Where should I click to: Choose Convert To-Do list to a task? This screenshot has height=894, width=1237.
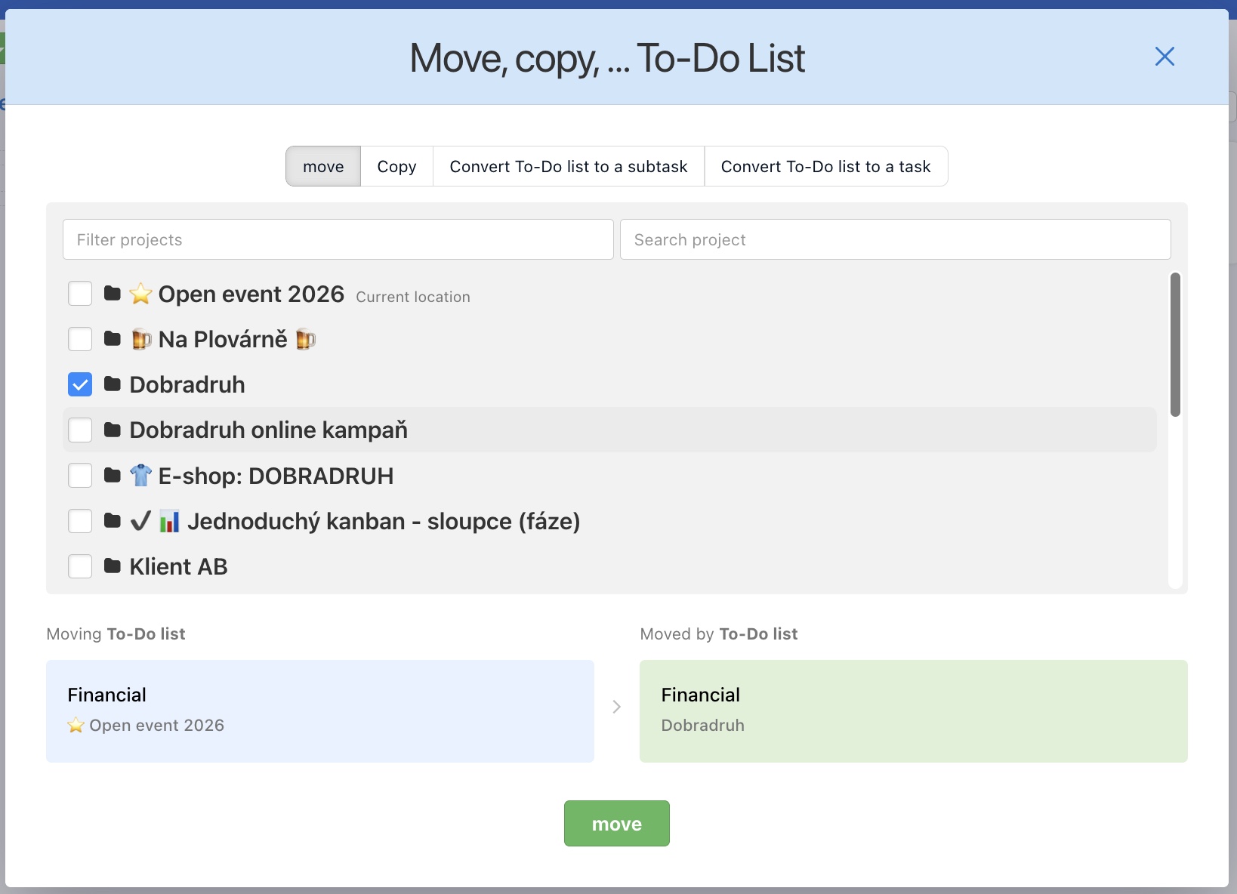(x=825, y=166)
